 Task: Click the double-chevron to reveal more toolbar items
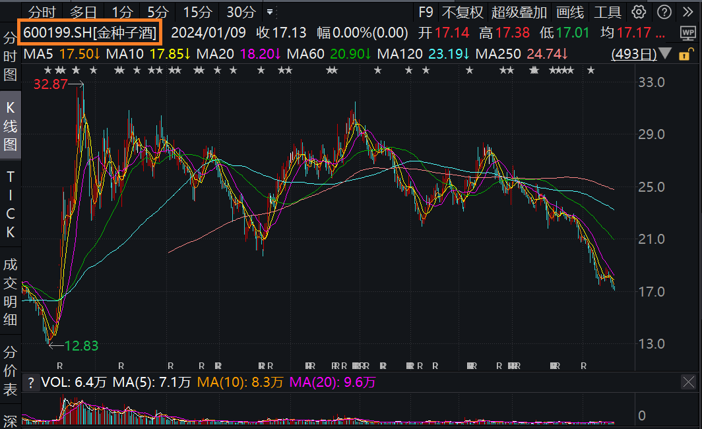pyautogui.click(x=688, y=12)
